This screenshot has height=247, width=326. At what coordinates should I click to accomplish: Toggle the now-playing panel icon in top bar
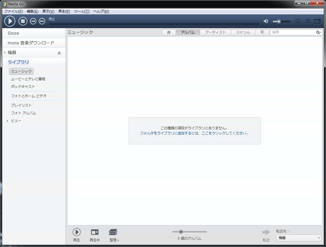point(317,21)
